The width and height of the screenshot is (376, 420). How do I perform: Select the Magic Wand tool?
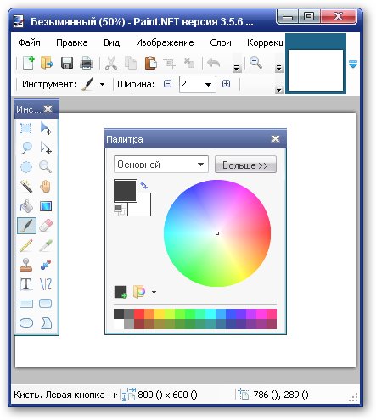tap(26, 187)
